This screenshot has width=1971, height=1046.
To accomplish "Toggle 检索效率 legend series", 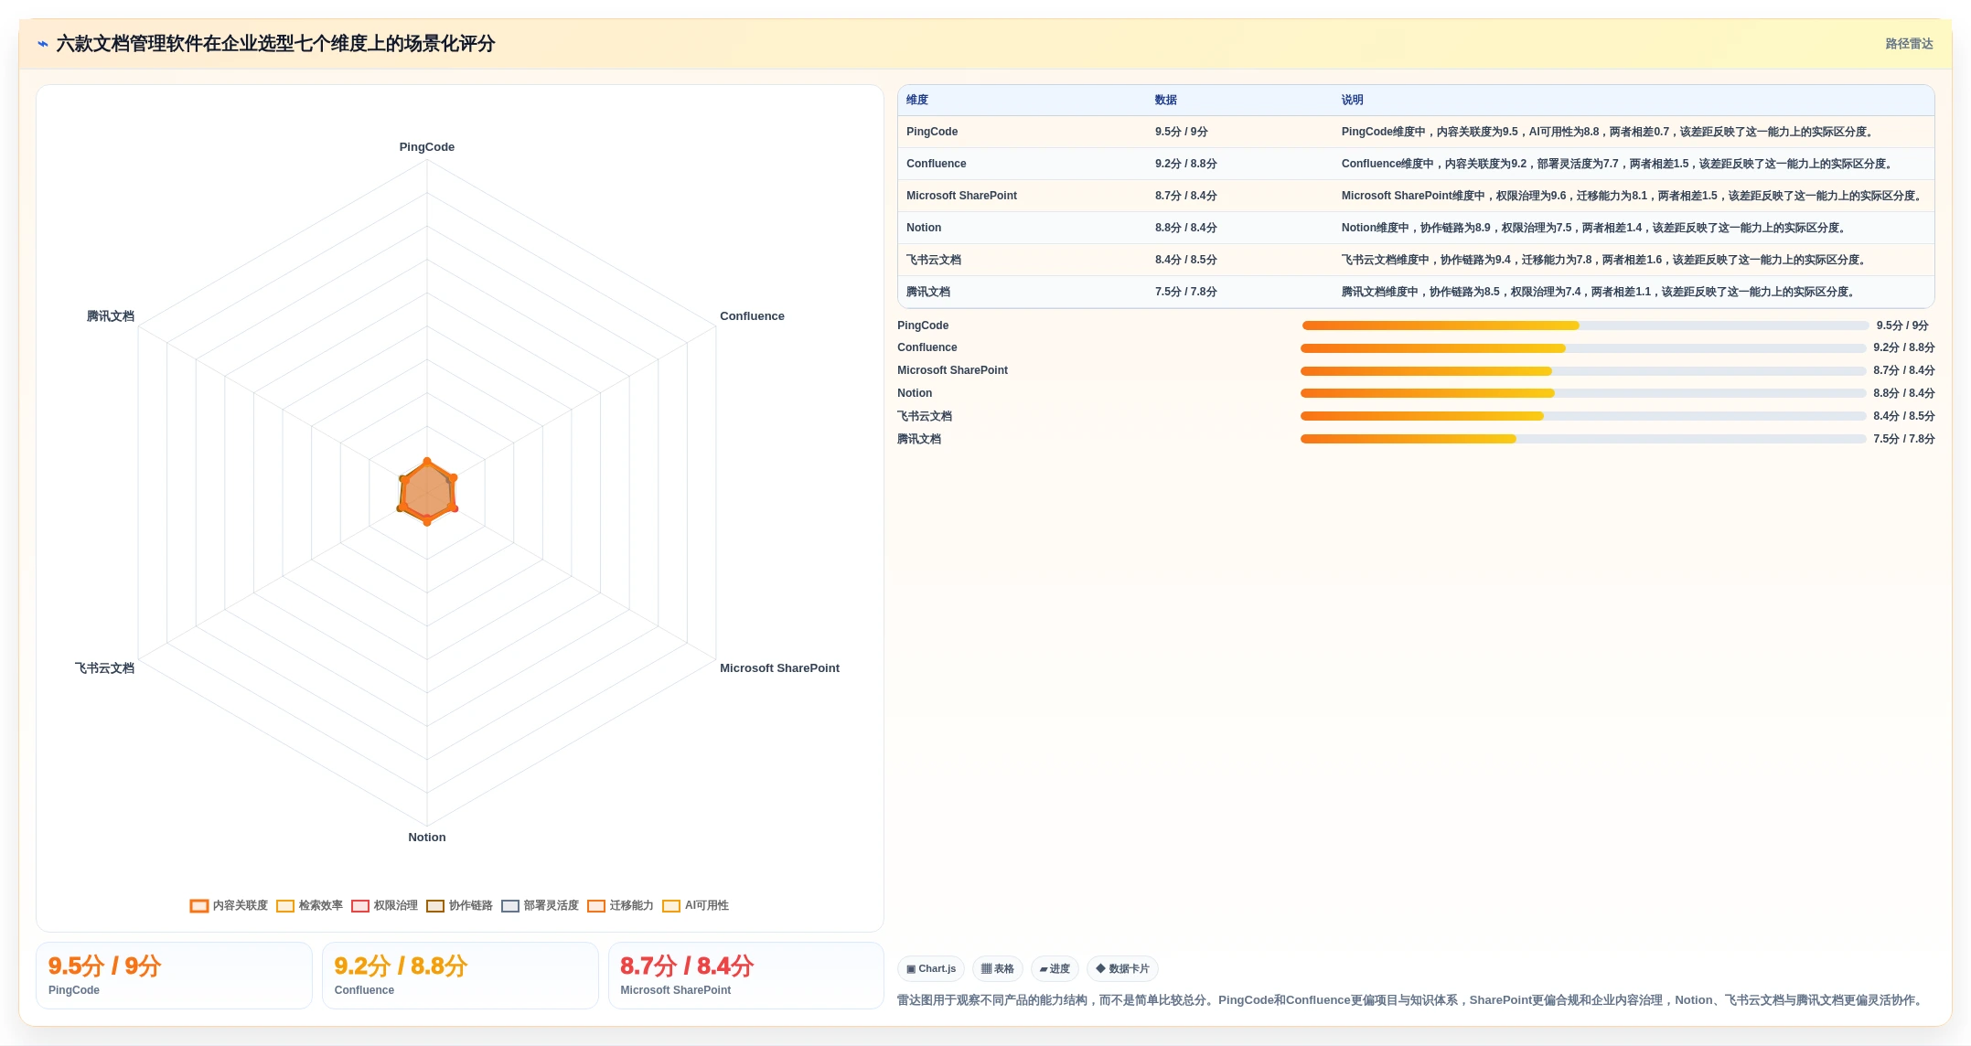I will coord(309,905).
